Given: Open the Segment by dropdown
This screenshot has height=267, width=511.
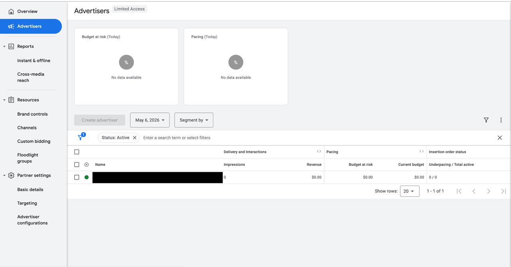Looking at the screenshot, I should pos(194,120).
